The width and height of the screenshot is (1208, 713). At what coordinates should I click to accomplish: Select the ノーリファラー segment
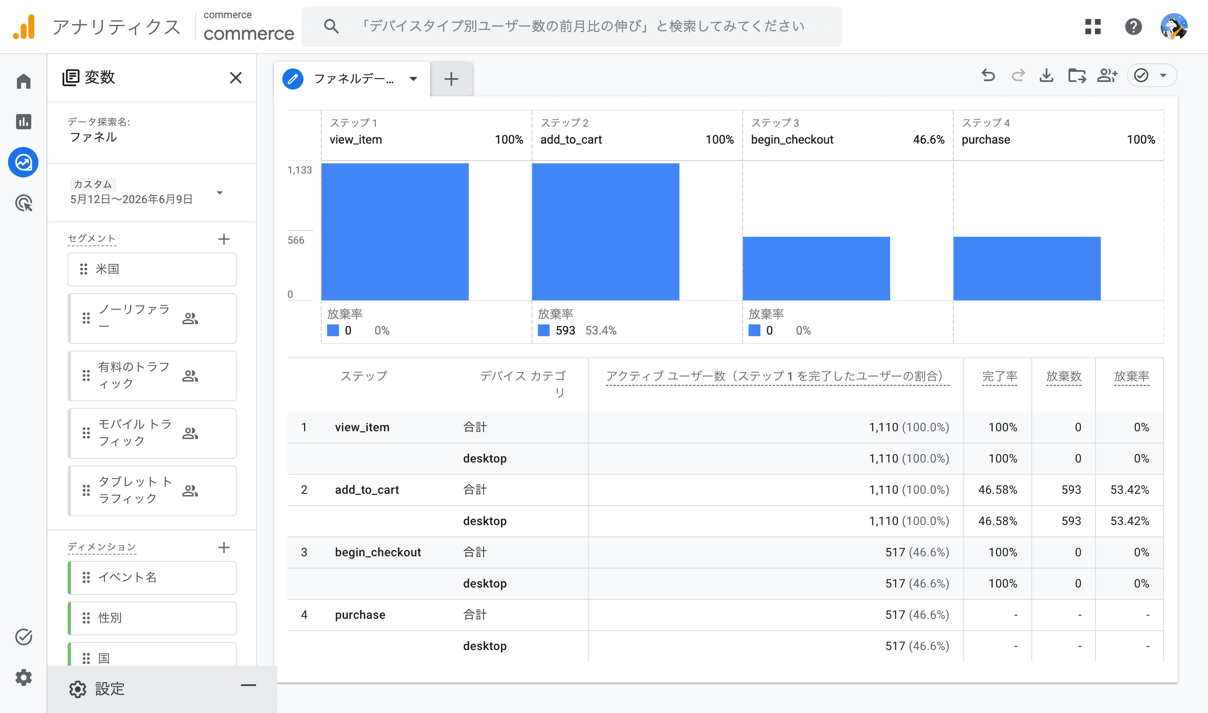[x=152, y=318]
